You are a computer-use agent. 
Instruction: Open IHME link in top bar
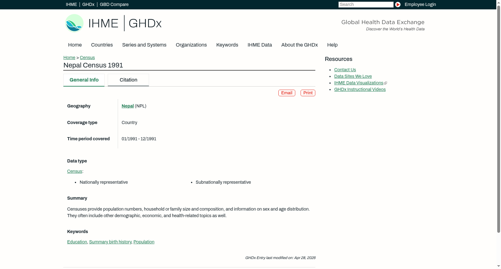[71, 4]
